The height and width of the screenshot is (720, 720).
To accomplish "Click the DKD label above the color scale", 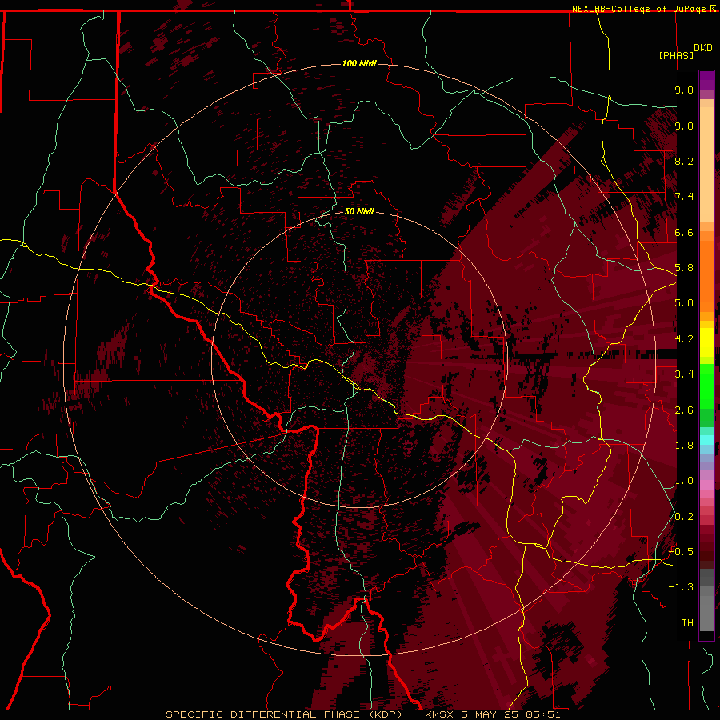I will coord(703,48).
